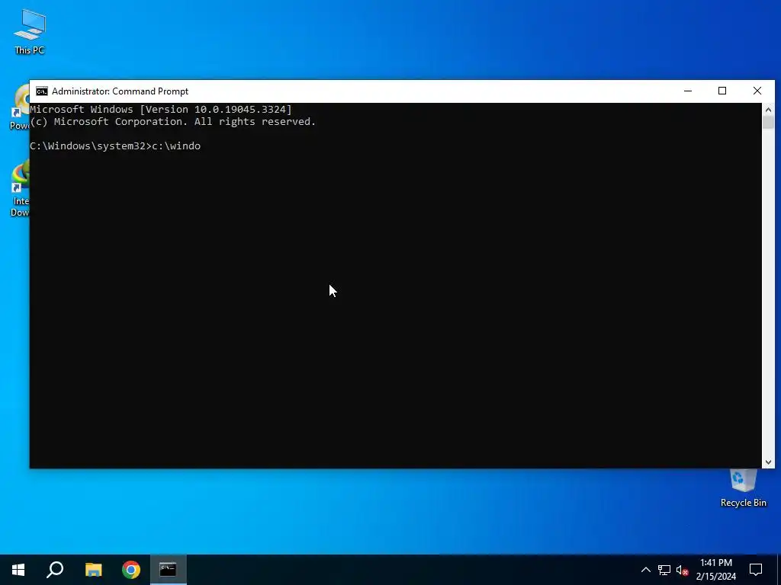Show hidden system tray icons

[645, 570]
